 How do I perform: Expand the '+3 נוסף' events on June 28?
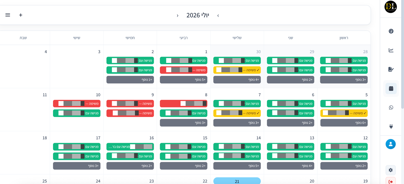click(x=344, y=80)
